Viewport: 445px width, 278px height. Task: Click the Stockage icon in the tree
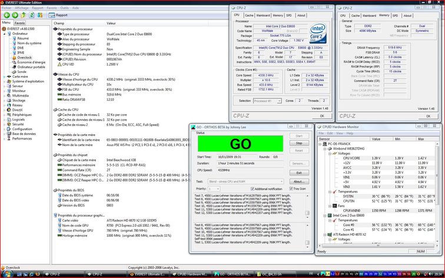click(9, 100)
